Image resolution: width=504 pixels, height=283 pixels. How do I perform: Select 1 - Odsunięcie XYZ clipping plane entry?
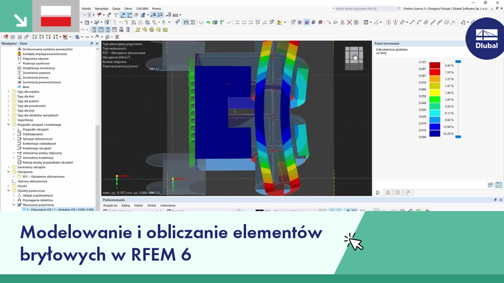[58, 209]
